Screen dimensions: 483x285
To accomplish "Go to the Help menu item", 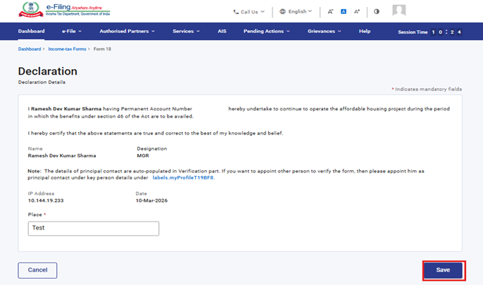I will point(364,32).
